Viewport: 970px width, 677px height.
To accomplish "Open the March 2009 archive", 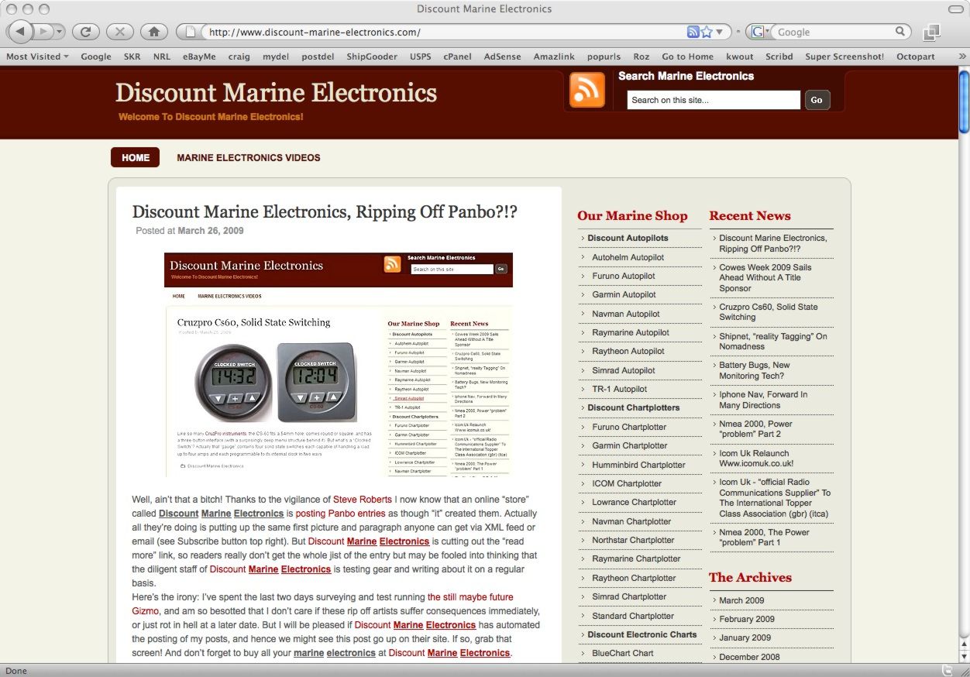I will (x=741, y=600).
